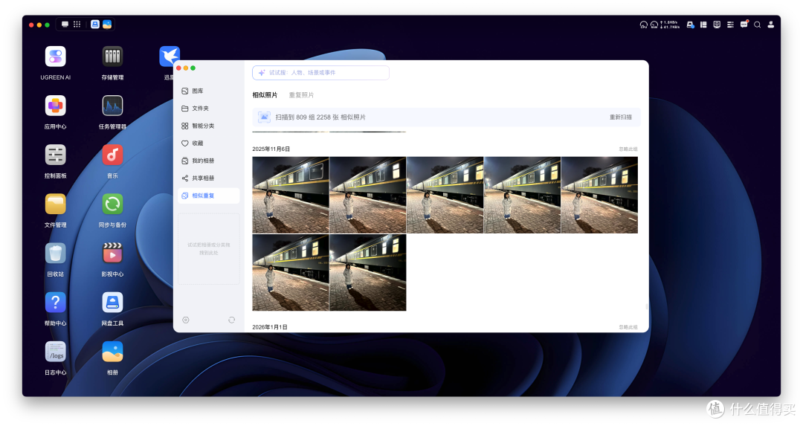Open the UGREEN AI desktop app
The height and width of the screenshot is (426, 803).
55,57
